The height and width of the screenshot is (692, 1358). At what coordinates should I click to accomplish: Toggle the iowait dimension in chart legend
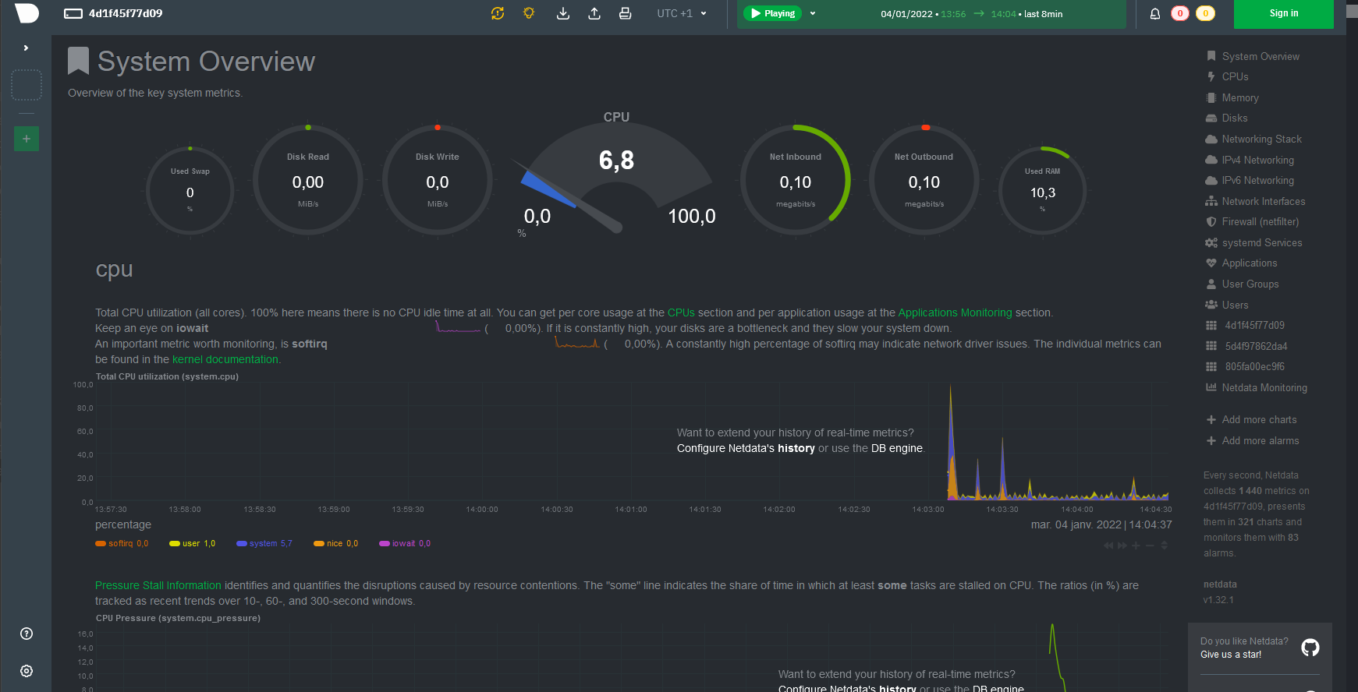click(403, 544)
